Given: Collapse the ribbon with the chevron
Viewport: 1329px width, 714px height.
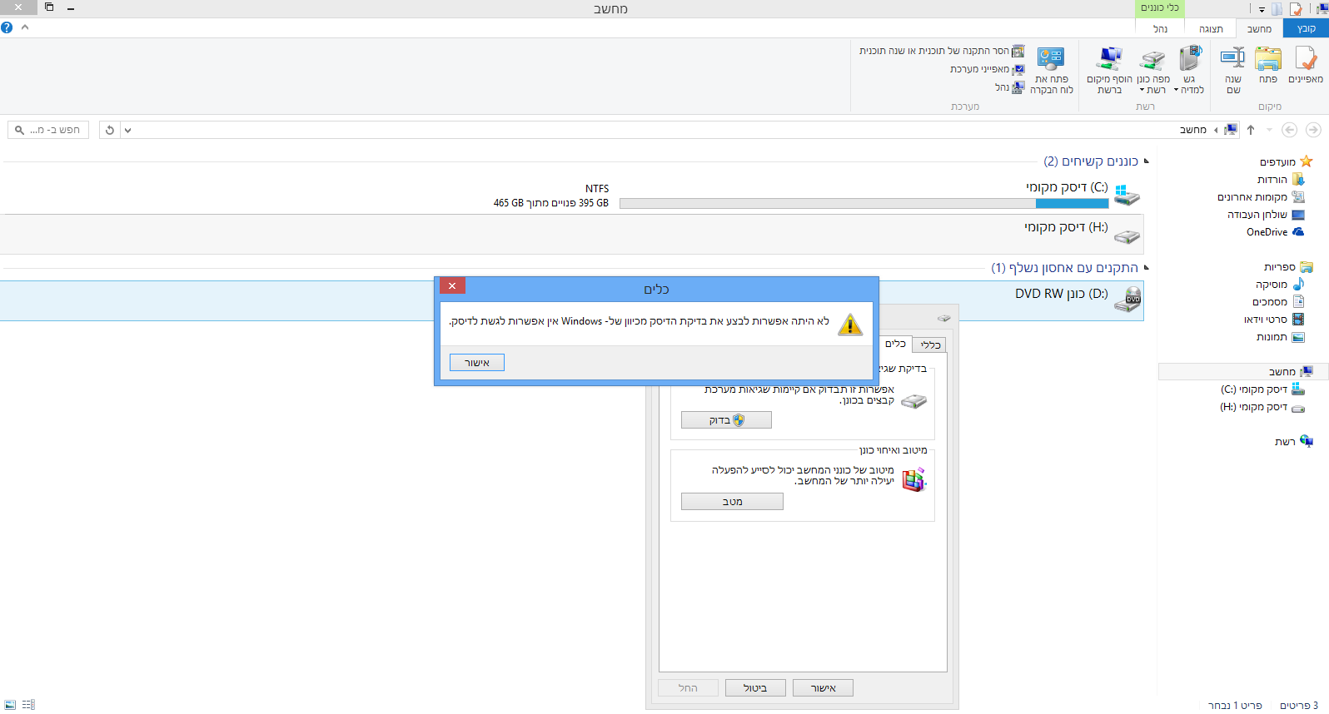Looking at the screenshot, I should (x=25, y=27).
